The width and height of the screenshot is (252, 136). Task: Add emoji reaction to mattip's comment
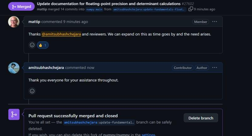click(x=32, y=45)
